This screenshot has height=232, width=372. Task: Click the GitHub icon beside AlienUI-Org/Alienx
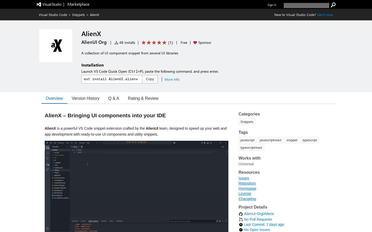click(241, 214)
